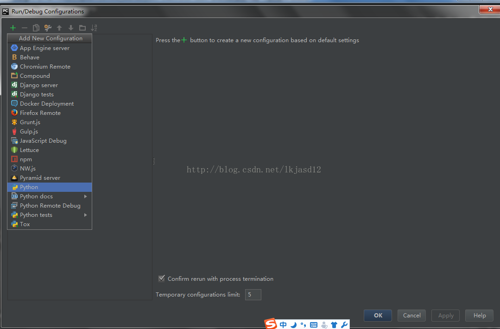The image size is (500, 329).
Task: Click the Django server dj icon
Action: [14, 85]
